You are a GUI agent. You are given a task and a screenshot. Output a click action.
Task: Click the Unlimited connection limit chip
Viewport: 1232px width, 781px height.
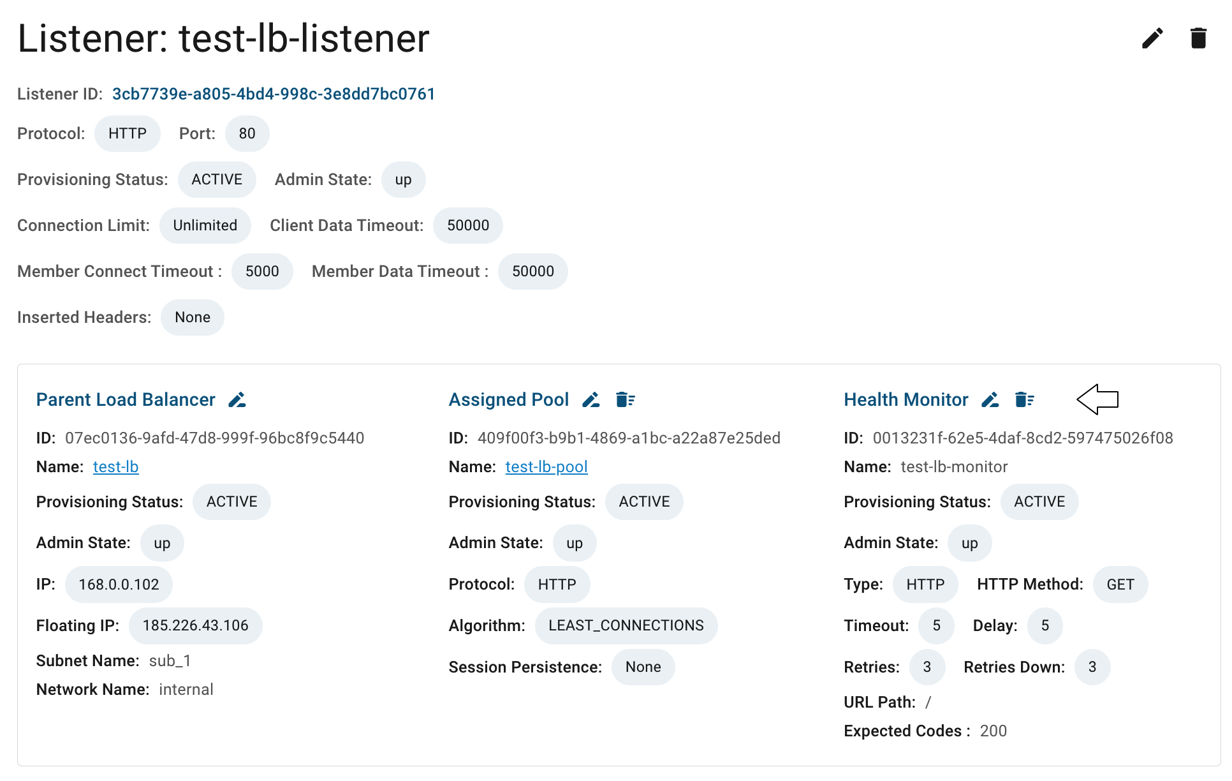205,226
